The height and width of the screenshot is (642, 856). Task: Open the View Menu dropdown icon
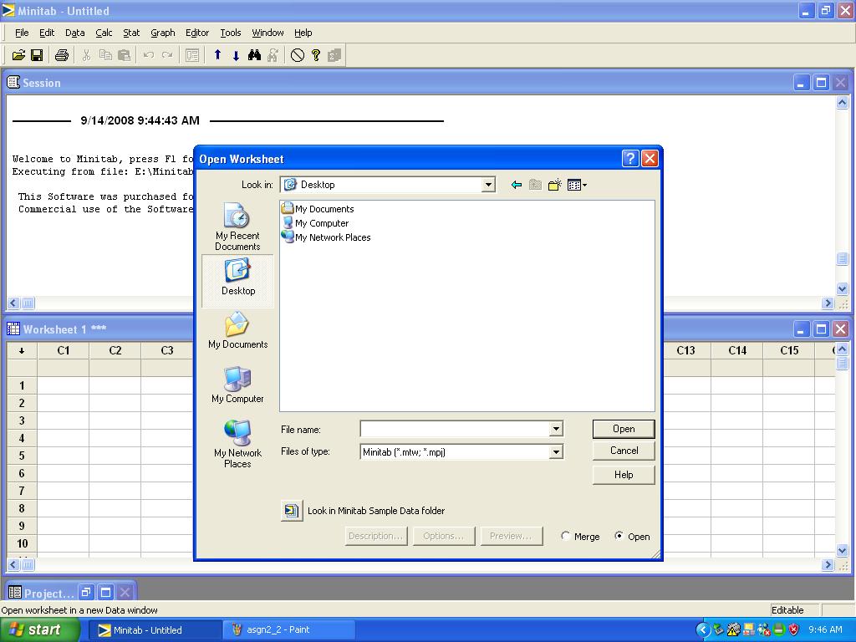[577, 185]
